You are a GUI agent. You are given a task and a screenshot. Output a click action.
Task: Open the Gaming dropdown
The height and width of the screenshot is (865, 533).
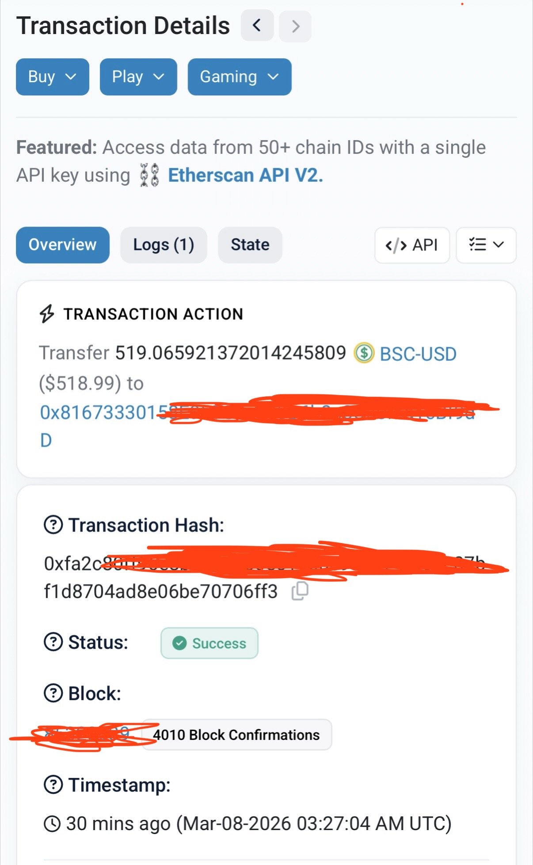240,77
